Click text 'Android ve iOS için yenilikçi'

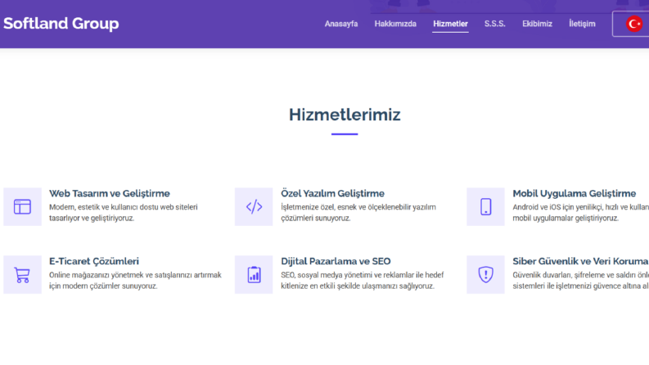tap(557, 207)
